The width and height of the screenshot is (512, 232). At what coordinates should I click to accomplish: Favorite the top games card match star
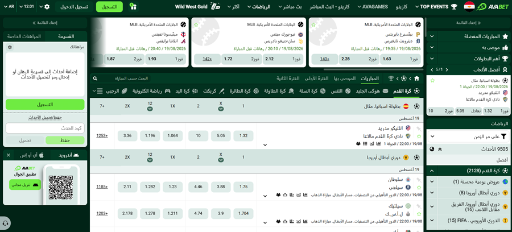click(x=432, y=80)
